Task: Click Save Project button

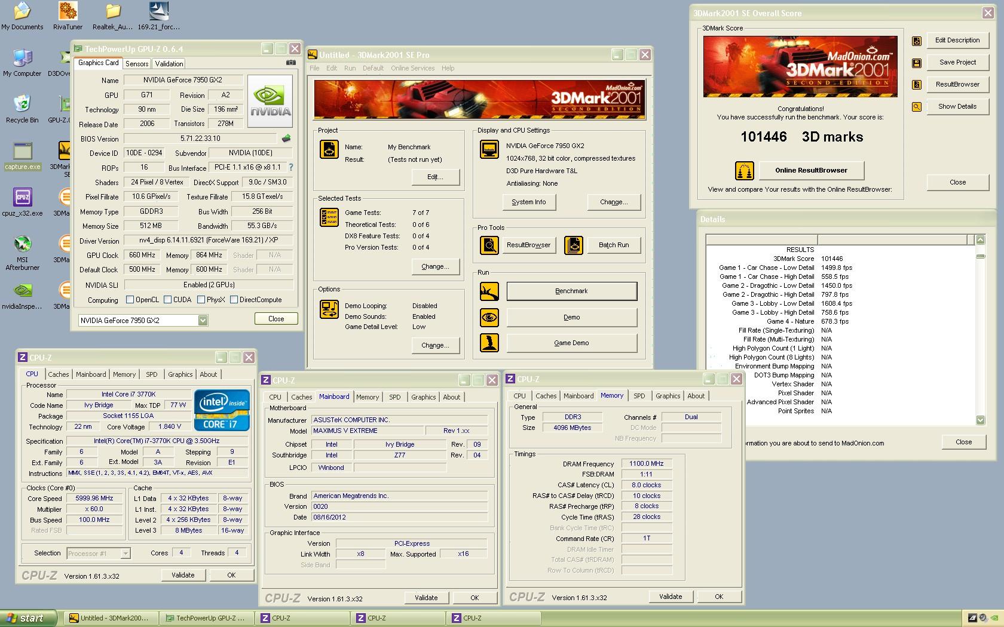Action: click(958, 63)
